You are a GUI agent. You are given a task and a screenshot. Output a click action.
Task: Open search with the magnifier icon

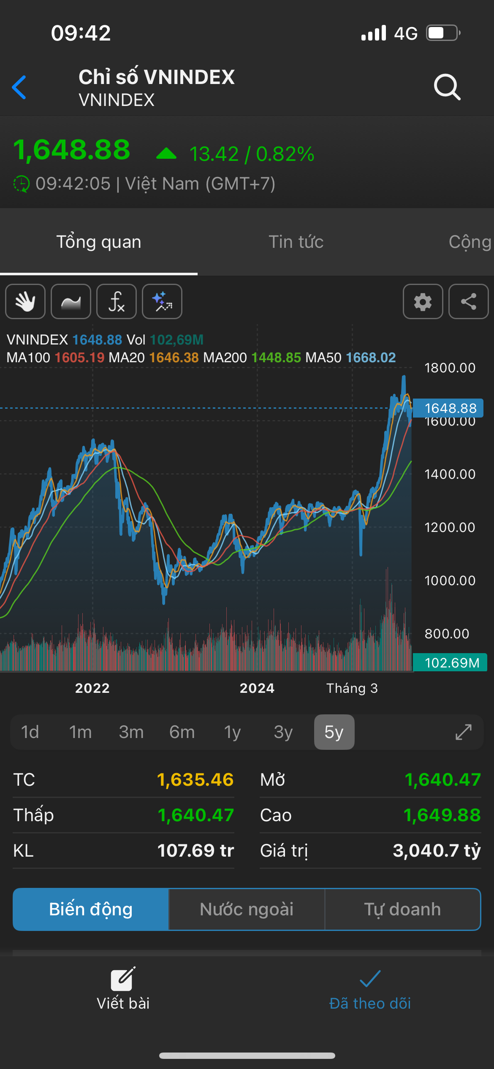(x=447, y=87)
